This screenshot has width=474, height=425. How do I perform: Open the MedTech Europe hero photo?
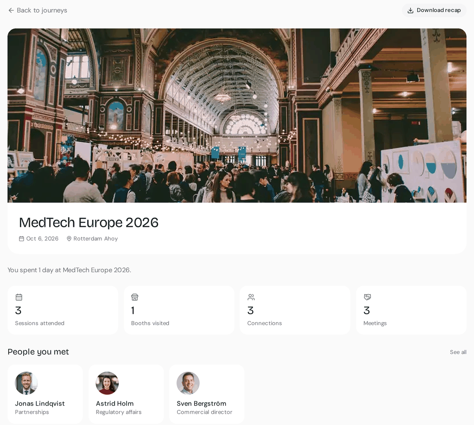(237, 115)
